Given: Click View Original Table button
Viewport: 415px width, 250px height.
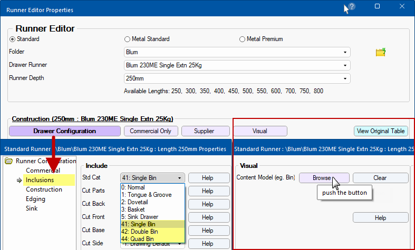Looking at the screenshot, I should click(x=381, y=131).
